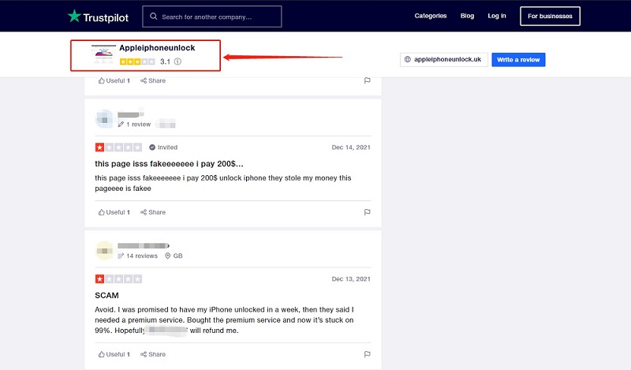
Task: Click the For businesses button
Action: pos(550,16)
